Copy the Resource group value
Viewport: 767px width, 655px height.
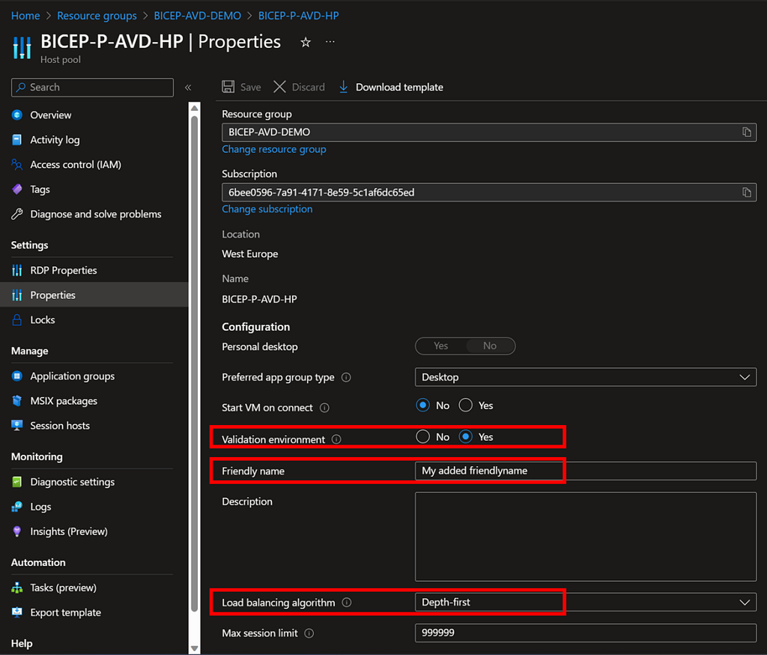[747, 132]
